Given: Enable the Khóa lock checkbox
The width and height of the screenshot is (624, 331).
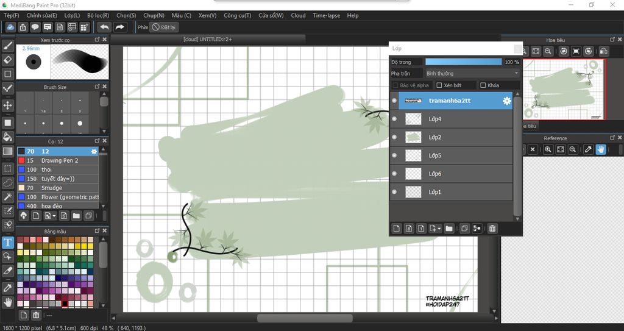Looking at the screenshot, I should (483, 85).
